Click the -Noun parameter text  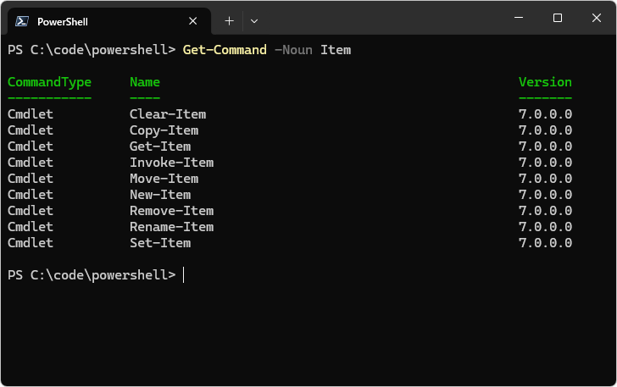293,50
